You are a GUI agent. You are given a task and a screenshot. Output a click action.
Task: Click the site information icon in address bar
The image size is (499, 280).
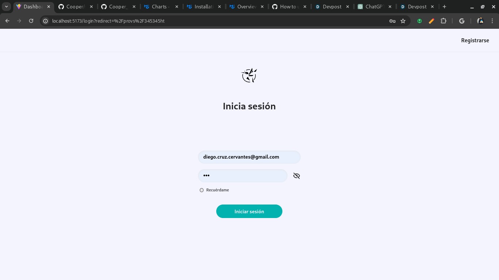tap(46, 21)
